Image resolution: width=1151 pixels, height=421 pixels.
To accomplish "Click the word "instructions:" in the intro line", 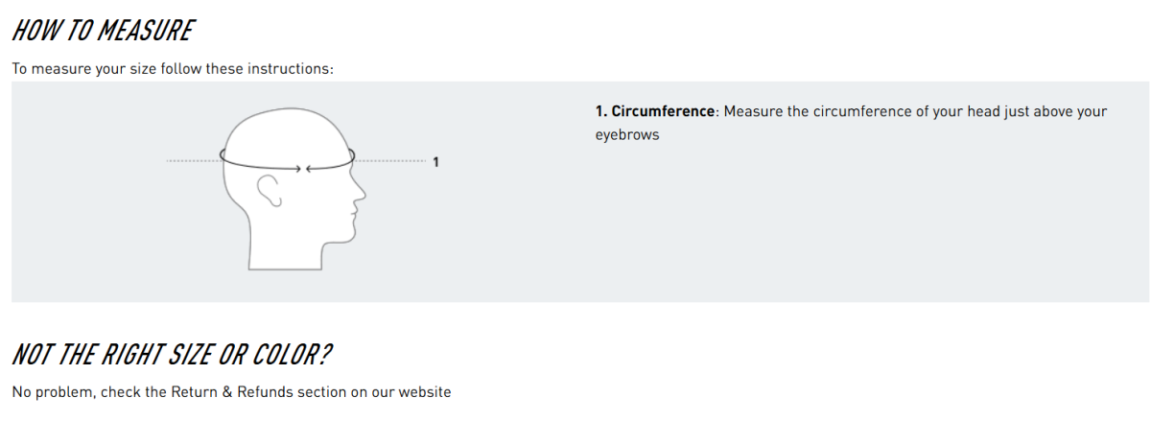I will [292, 70].
